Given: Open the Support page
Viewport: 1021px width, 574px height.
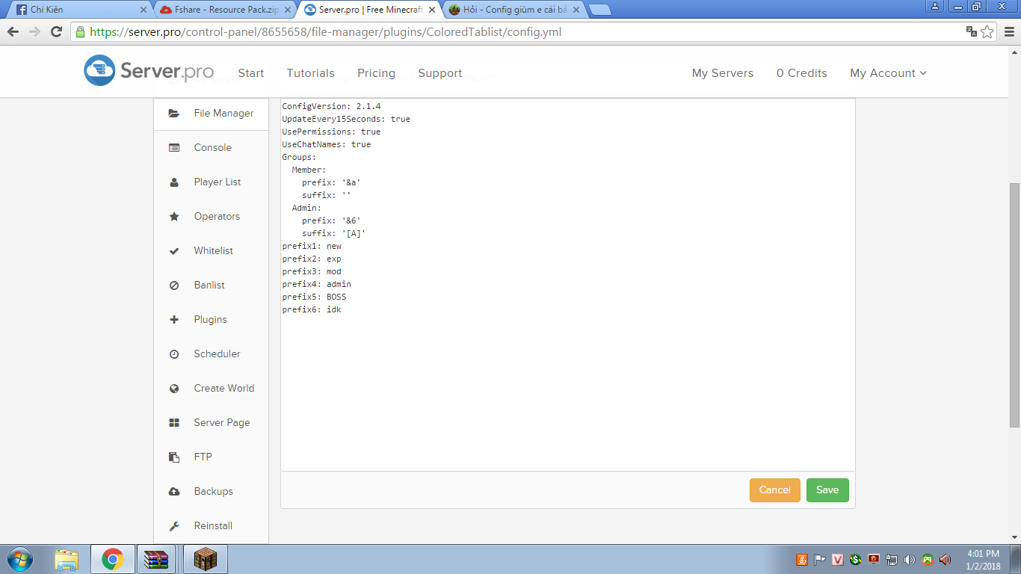Looking at the screenshot, I should [x=440, y=73].
